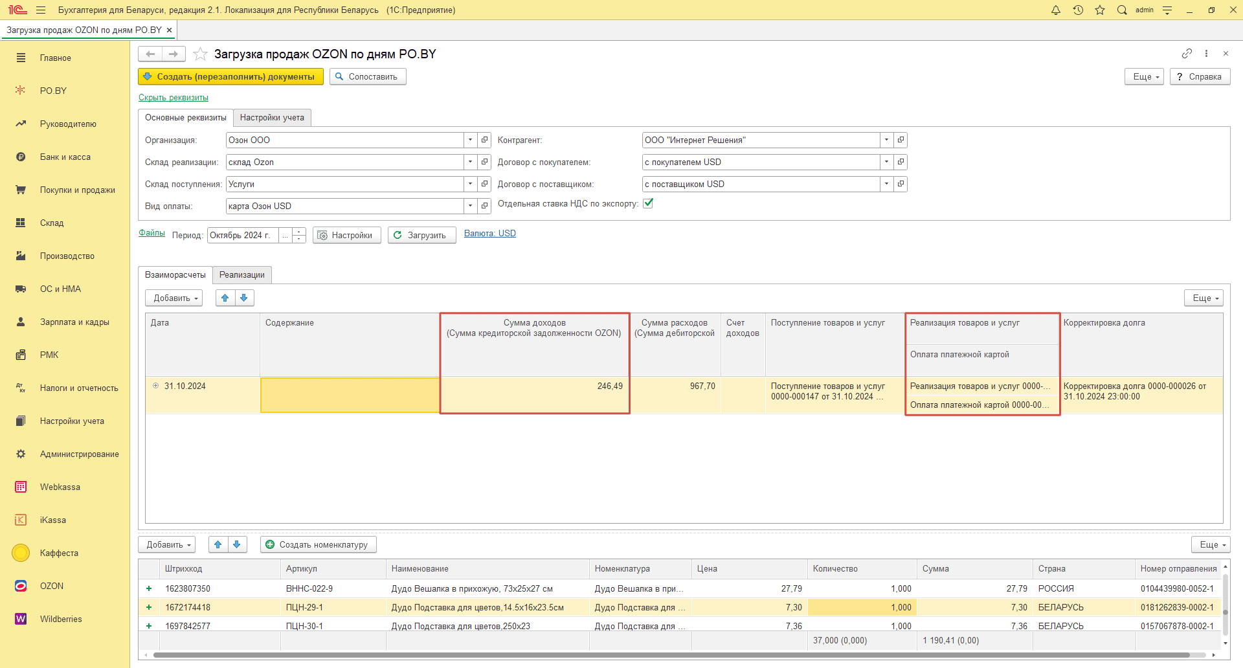Expand the Контрагент dropdown
1243x668 pixels.
pyautogui.click(x=886, y=140)
